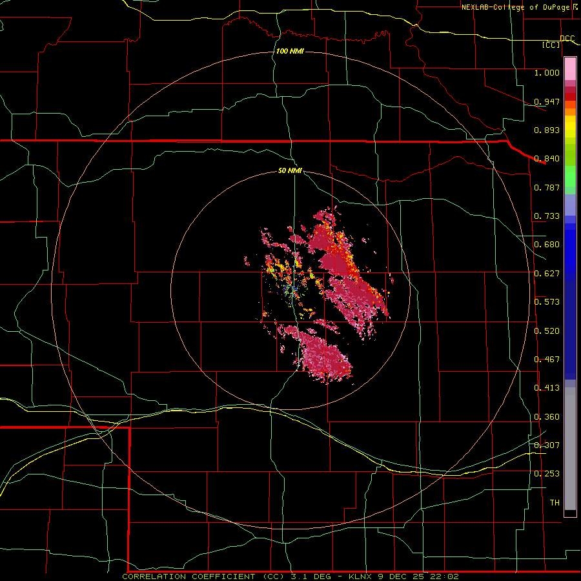The width and height of the screenshot is (581, 581).
Task: Click the 0.307 color scale value
Action: [x=547, y=445]
